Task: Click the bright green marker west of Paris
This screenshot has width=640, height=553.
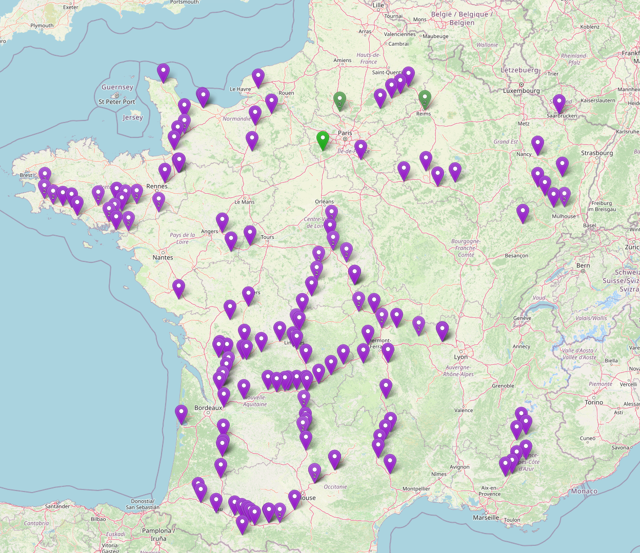Action: click(322, 141)
